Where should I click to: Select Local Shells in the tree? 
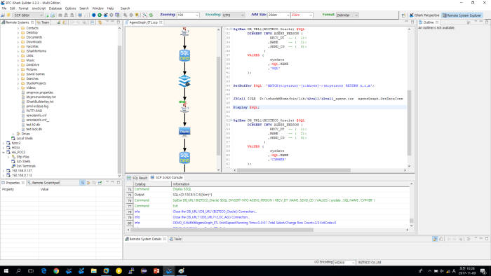[25, 139]
